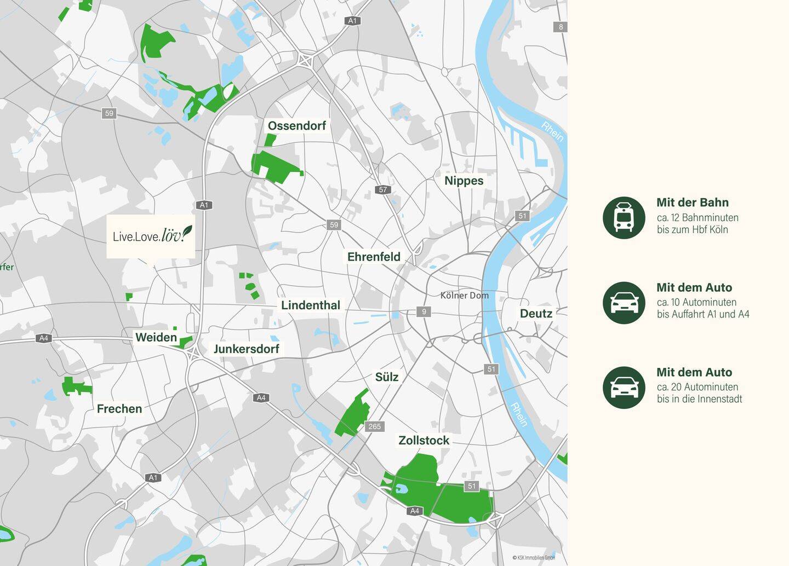
Task: Click the road shield numbered 57
Action: 383,190
